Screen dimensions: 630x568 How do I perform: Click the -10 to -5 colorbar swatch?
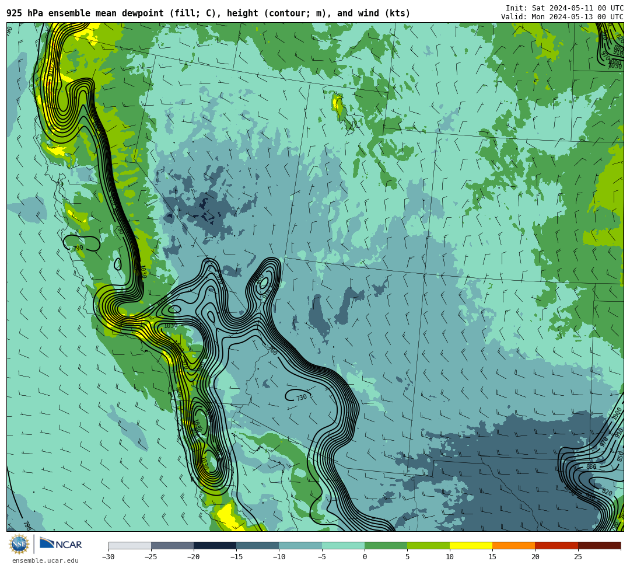(x=300, y=545)
